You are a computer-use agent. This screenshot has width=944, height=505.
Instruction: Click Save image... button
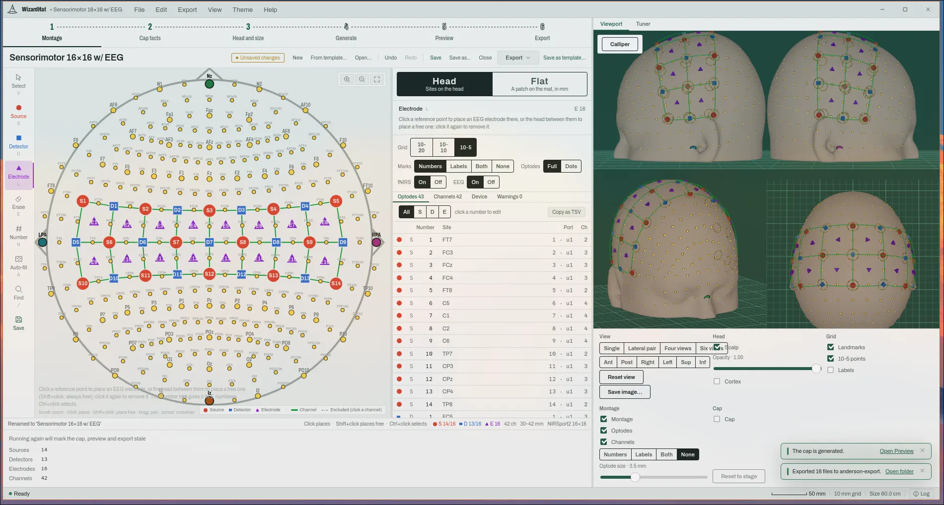point(625,392)
